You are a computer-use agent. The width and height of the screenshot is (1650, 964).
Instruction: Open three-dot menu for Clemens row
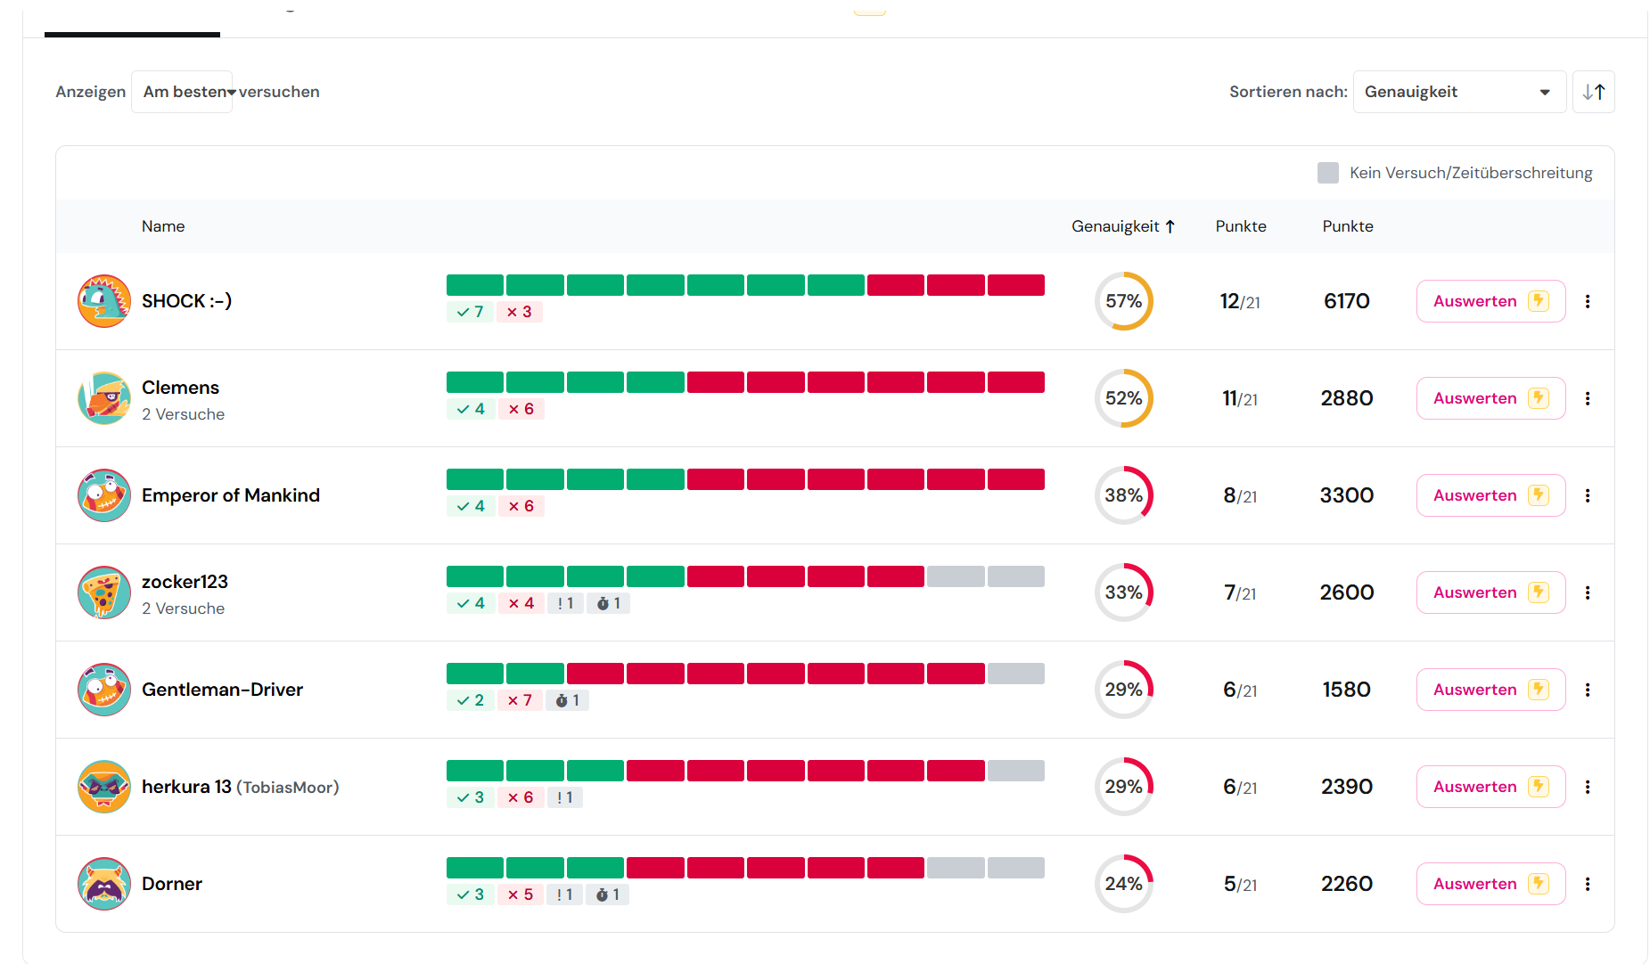(1587, 398)
